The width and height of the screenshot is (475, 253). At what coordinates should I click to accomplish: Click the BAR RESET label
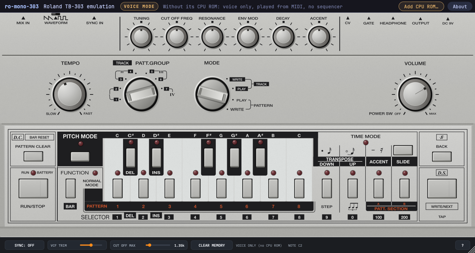pyautogui.click(x=40, y=138)
